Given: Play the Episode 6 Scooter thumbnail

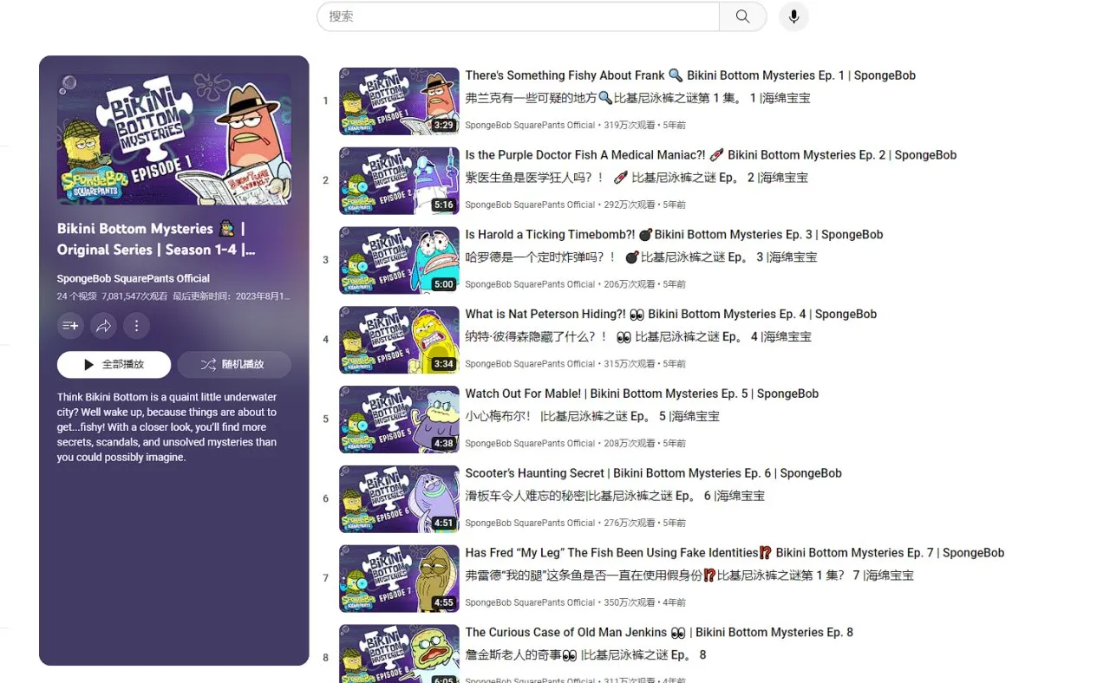Looking at the screenshot, I should tap(399, 499).
